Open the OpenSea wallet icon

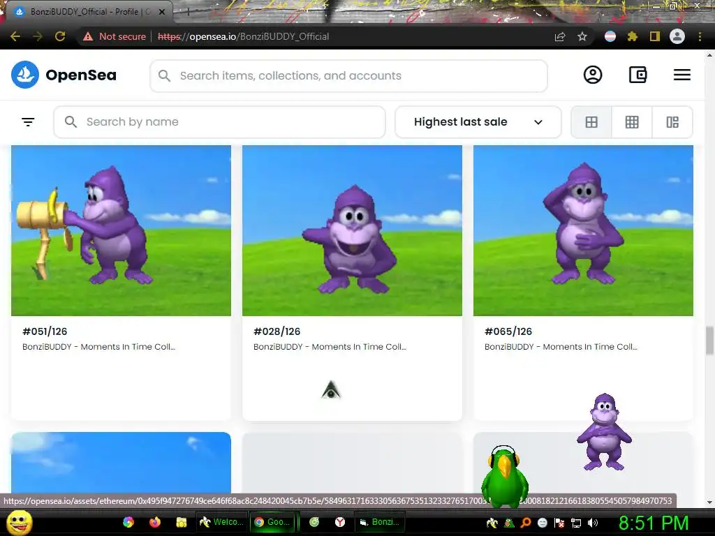tap(637, 75)
